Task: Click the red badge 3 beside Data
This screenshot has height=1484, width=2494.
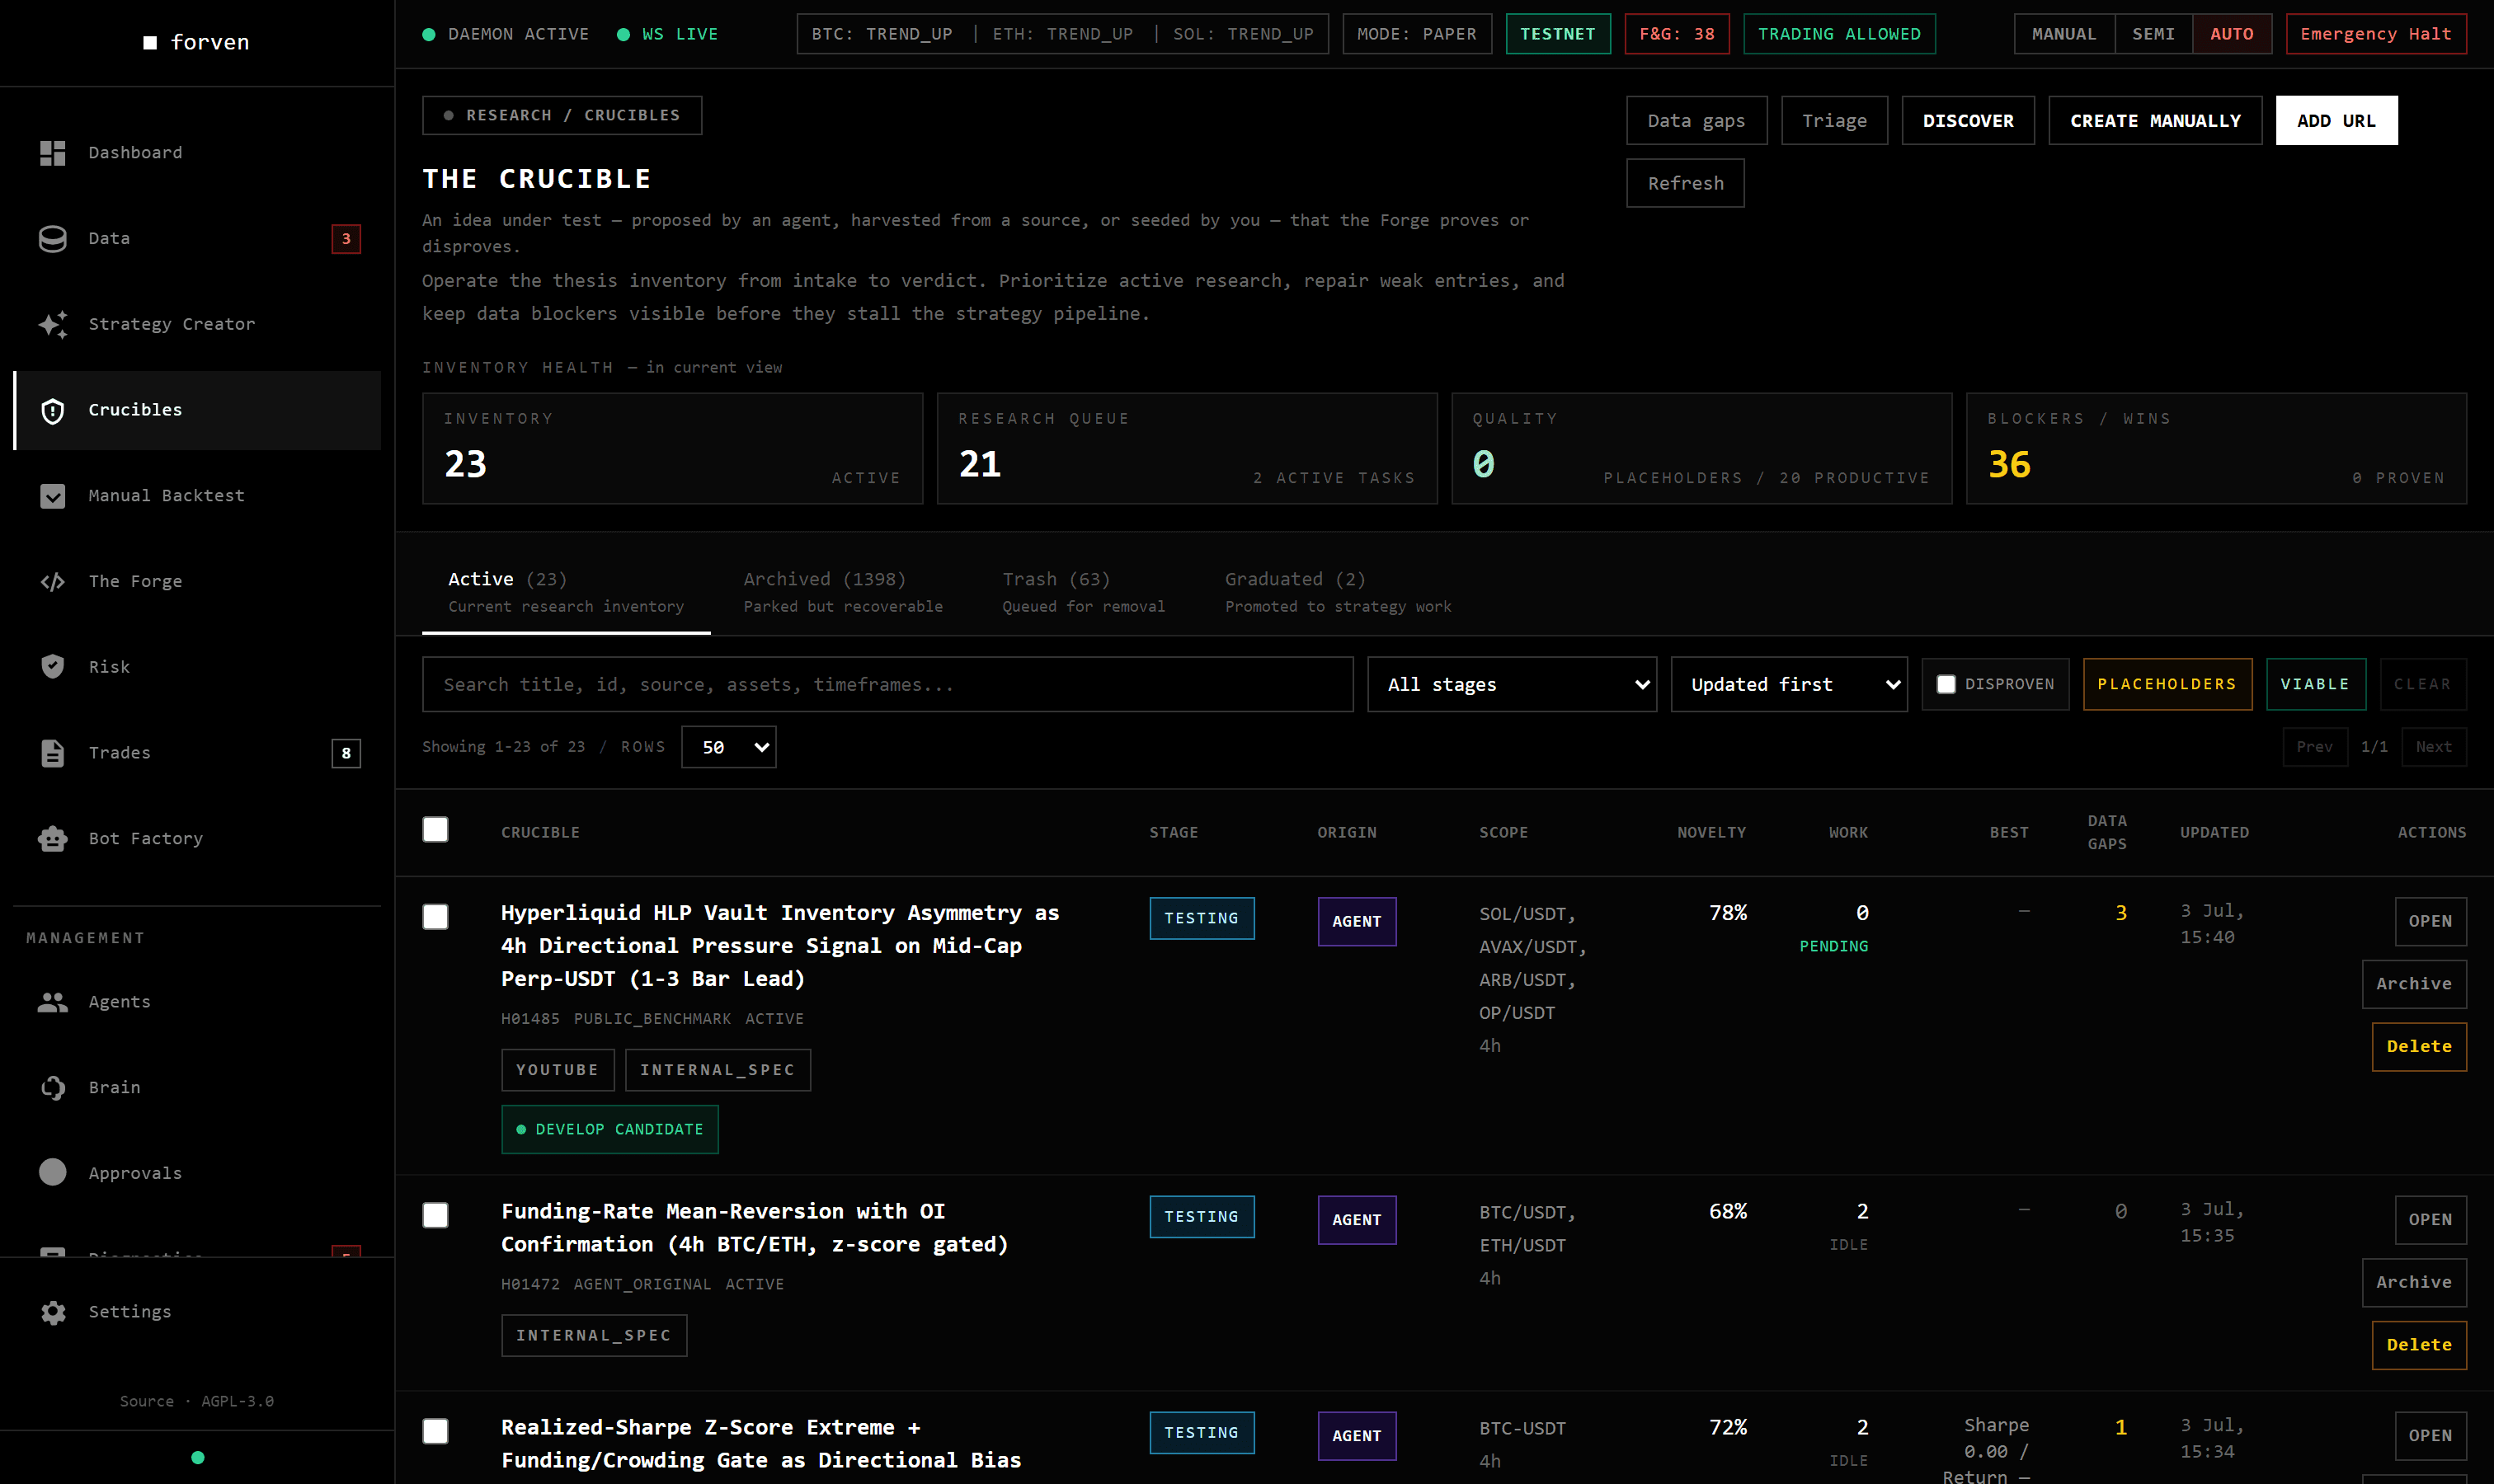Action: 346,239
